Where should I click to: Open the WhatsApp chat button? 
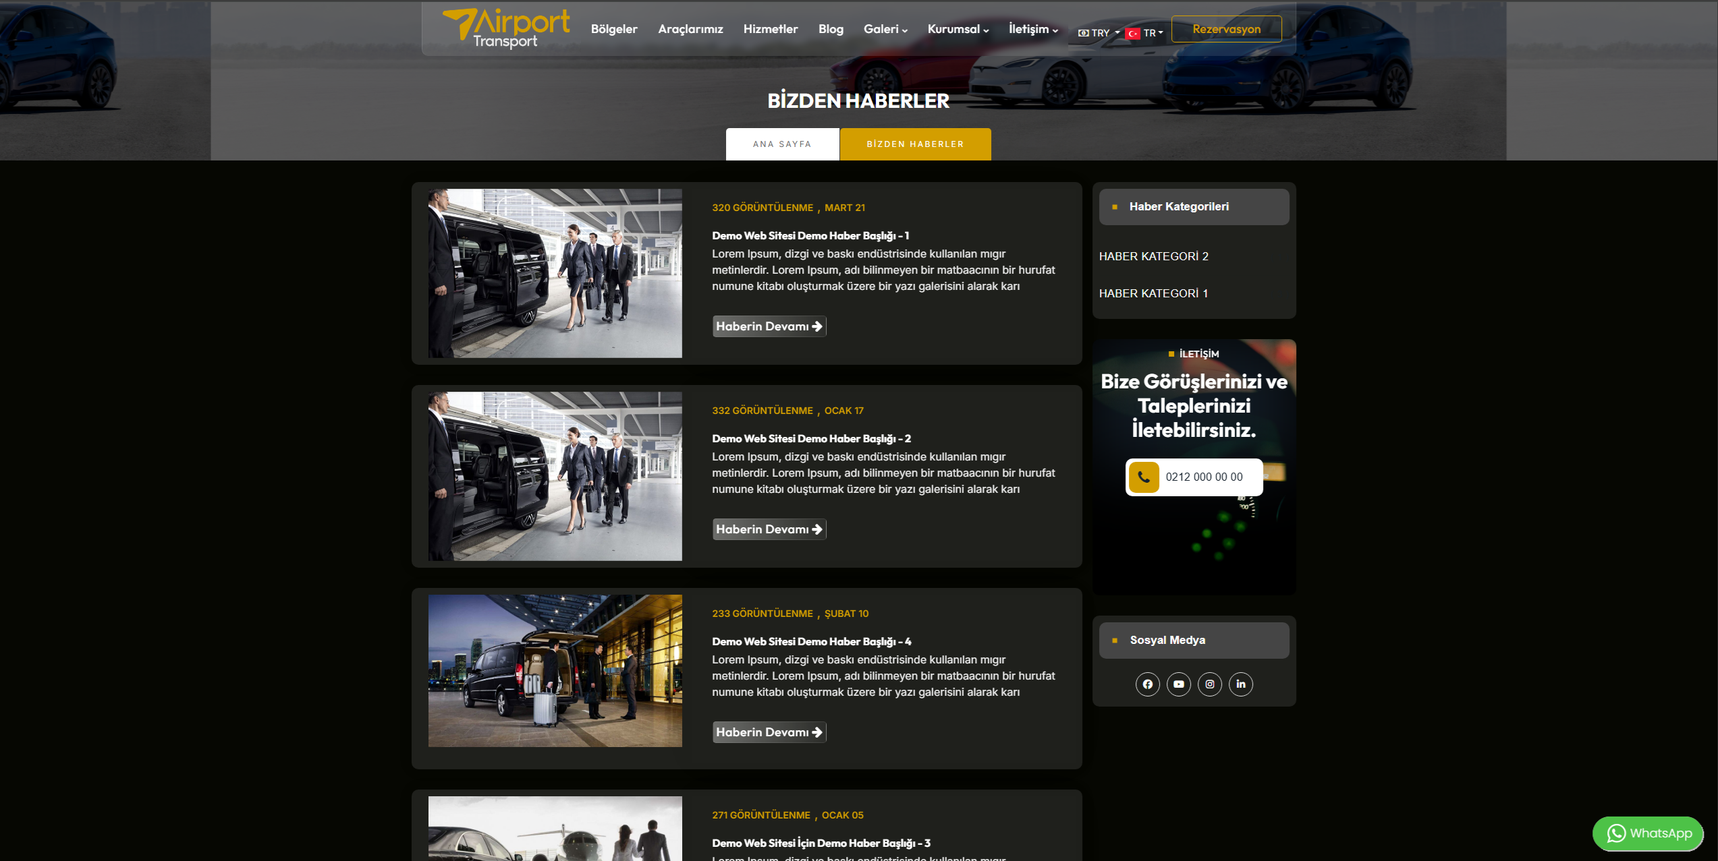coord(1647,833)
